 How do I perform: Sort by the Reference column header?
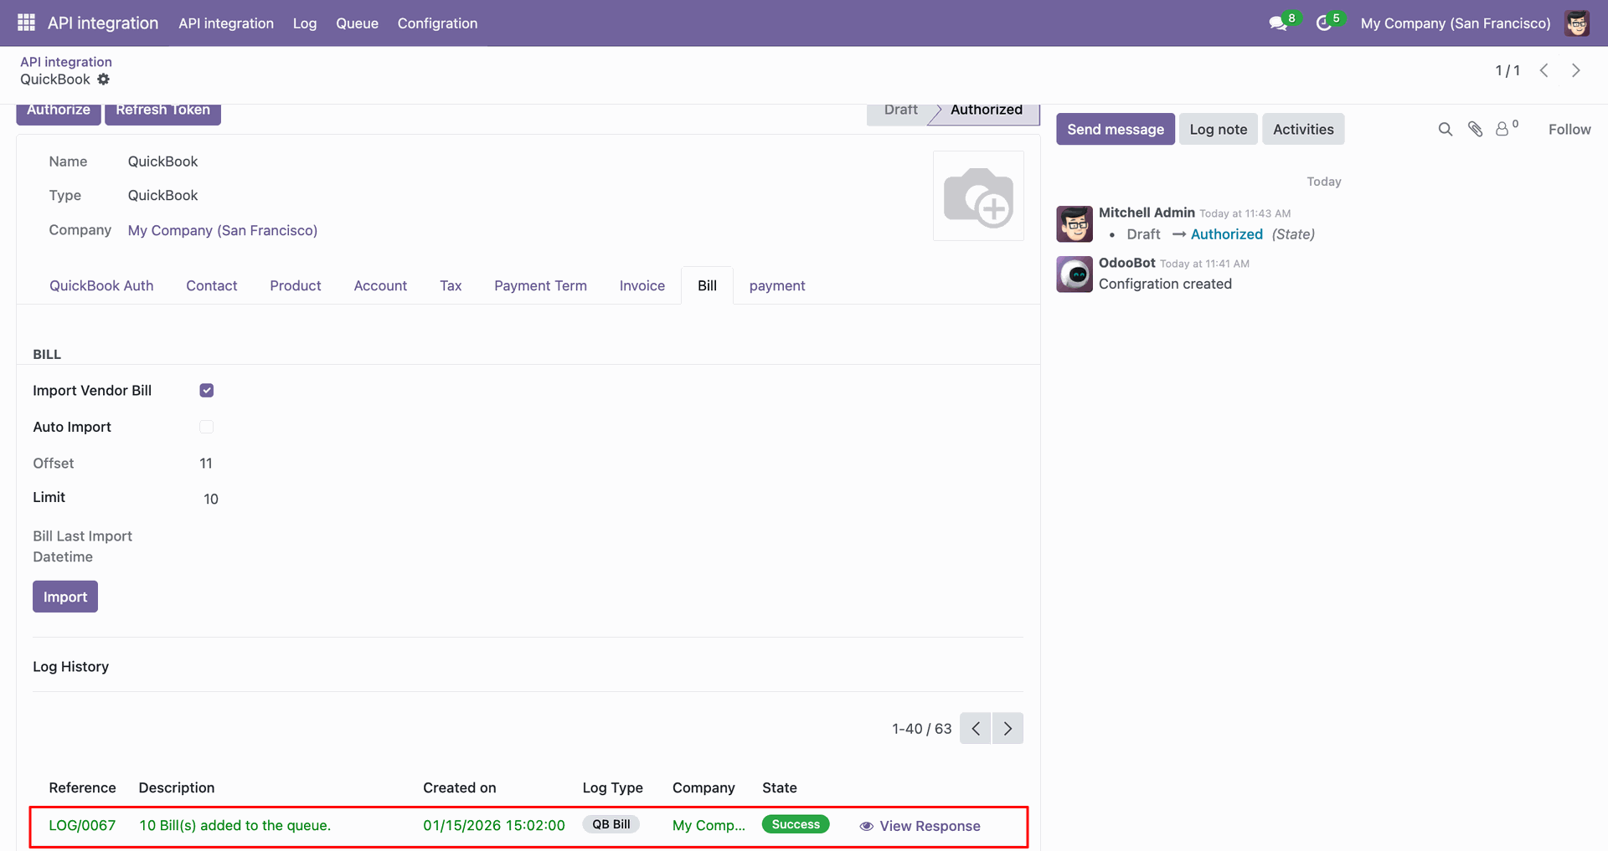[82, 787]
